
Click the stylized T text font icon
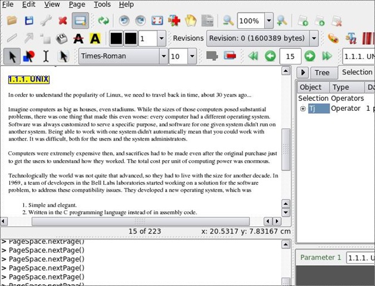tap(351, 39)
